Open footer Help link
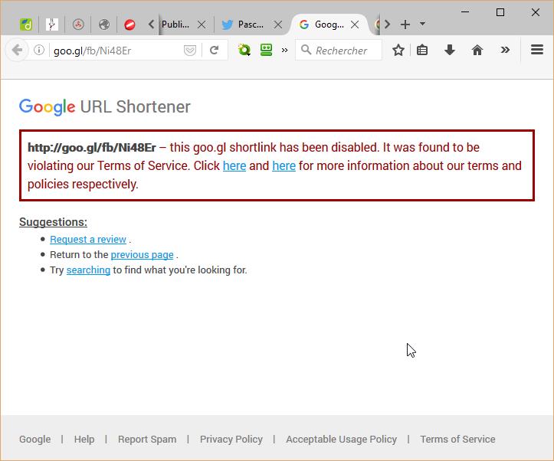The width and height of the screenshot is (554, 461). point(84,439)
